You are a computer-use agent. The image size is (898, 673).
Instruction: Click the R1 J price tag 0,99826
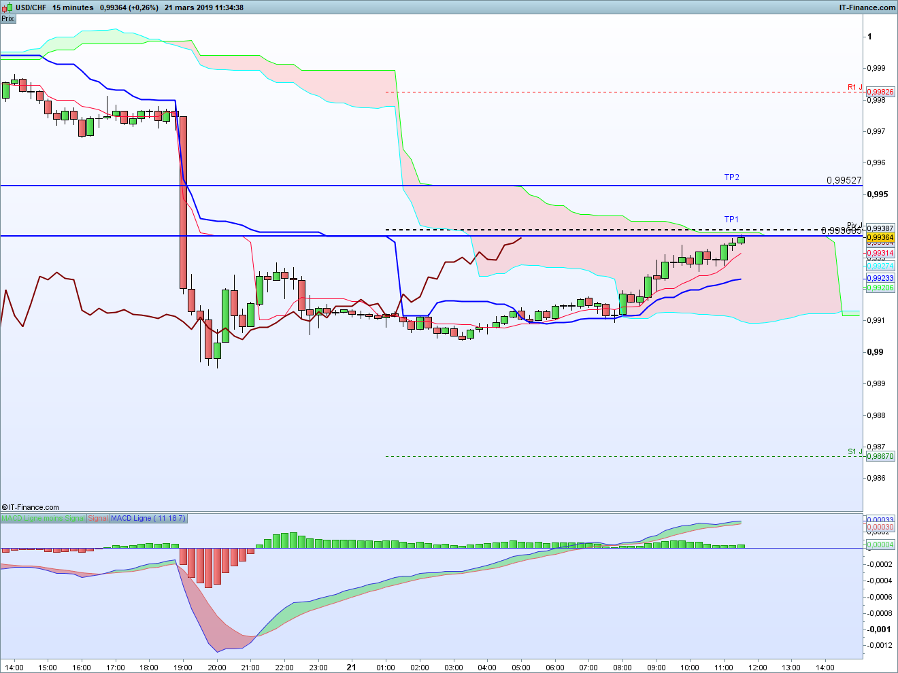(x=880, y=92)
